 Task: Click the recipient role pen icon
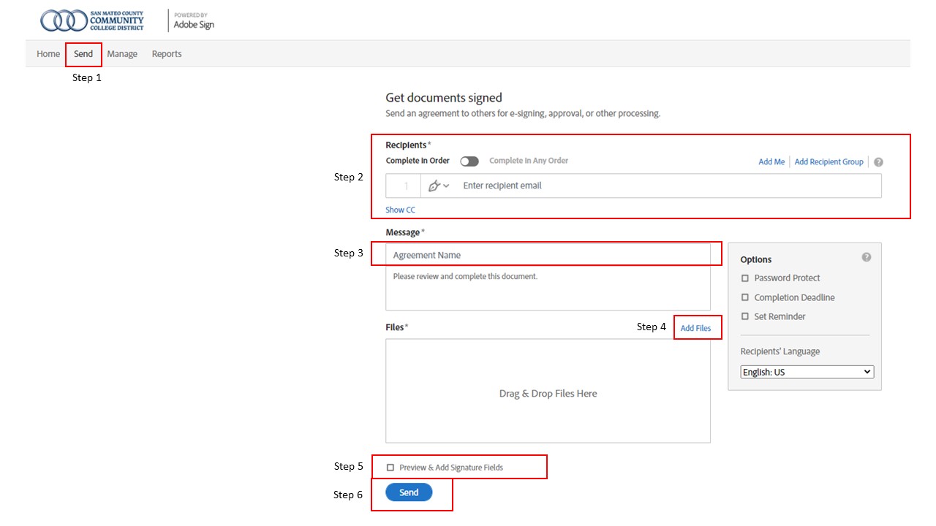pos(434,186)
